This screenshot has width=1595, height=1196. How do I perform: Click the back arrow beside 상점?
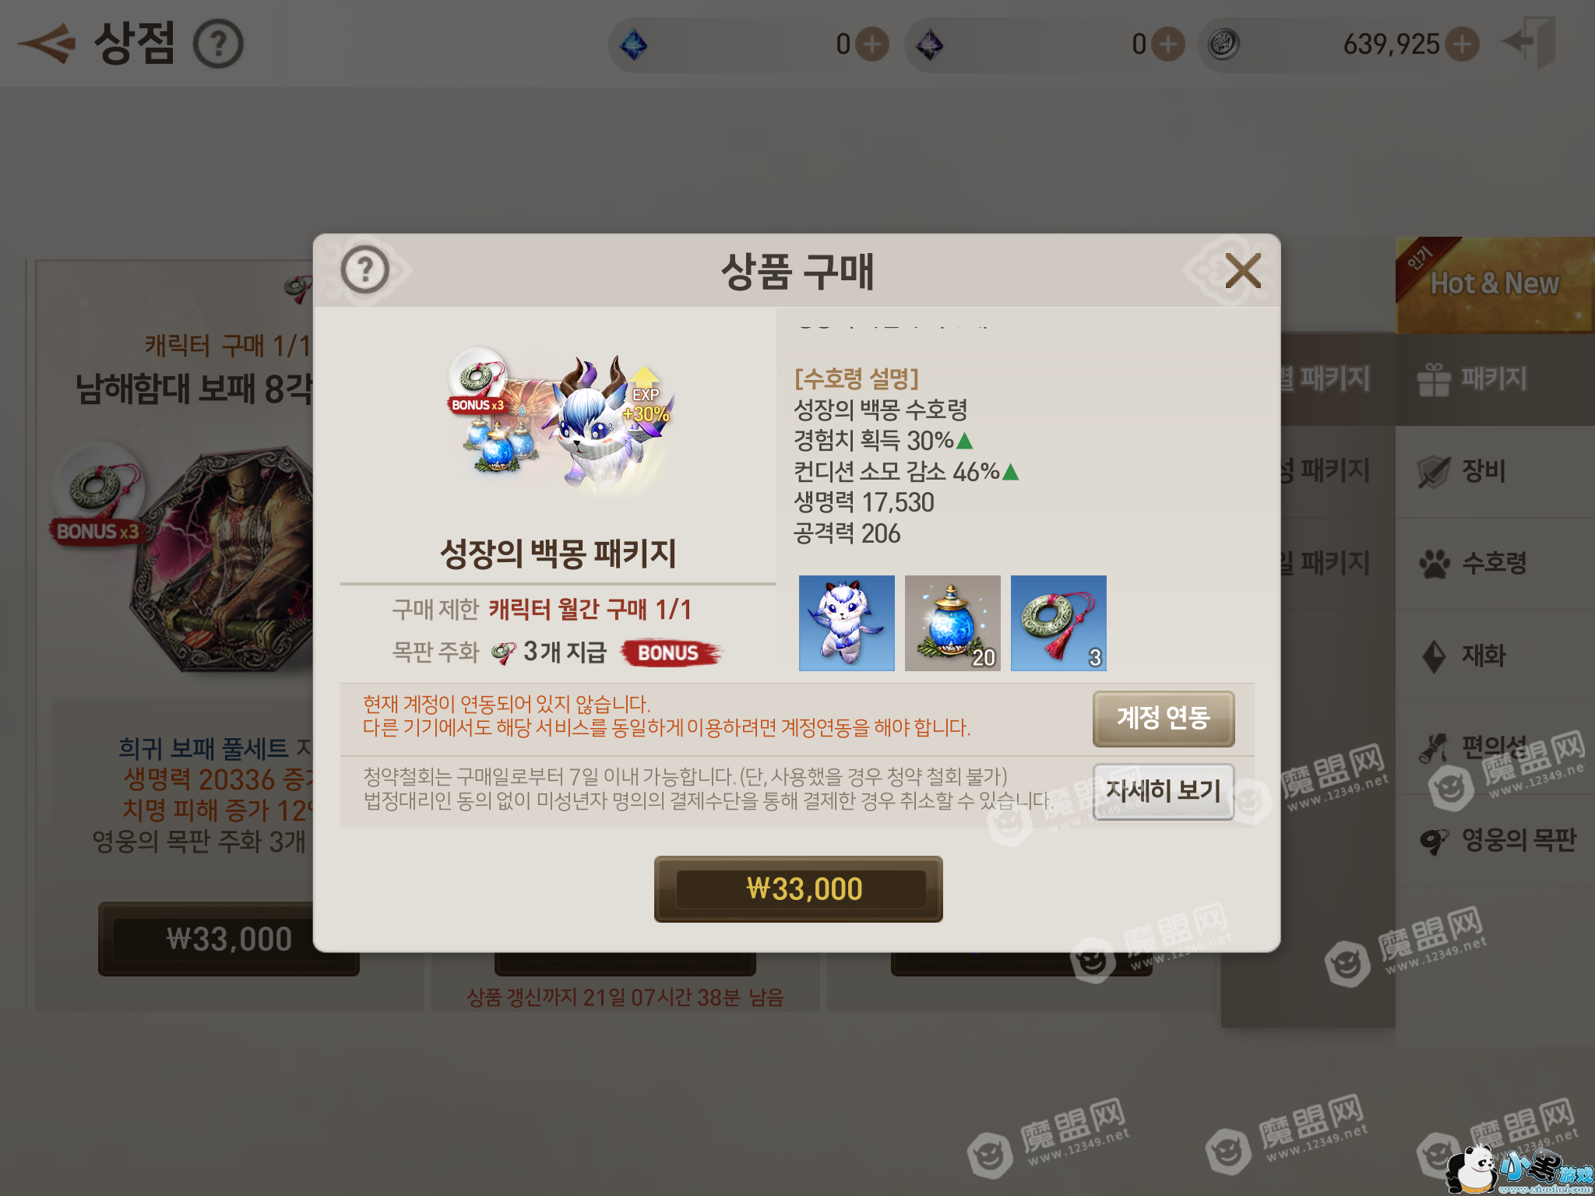(x=47, y=44)
